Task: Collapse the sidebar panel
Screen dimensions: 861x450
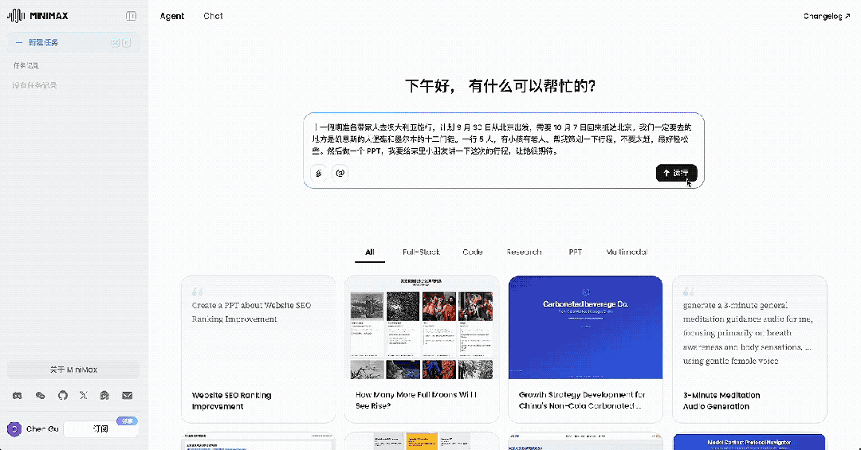Action: [132, 16]
